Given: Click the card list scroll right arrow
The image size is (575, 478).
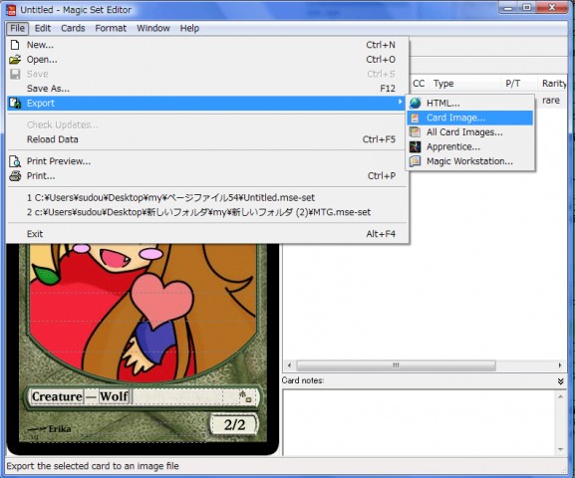Looking at the screenshot, I should [560, 365].
